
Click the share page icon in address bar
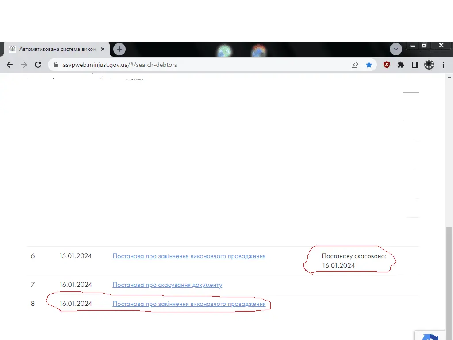(355, 65)
